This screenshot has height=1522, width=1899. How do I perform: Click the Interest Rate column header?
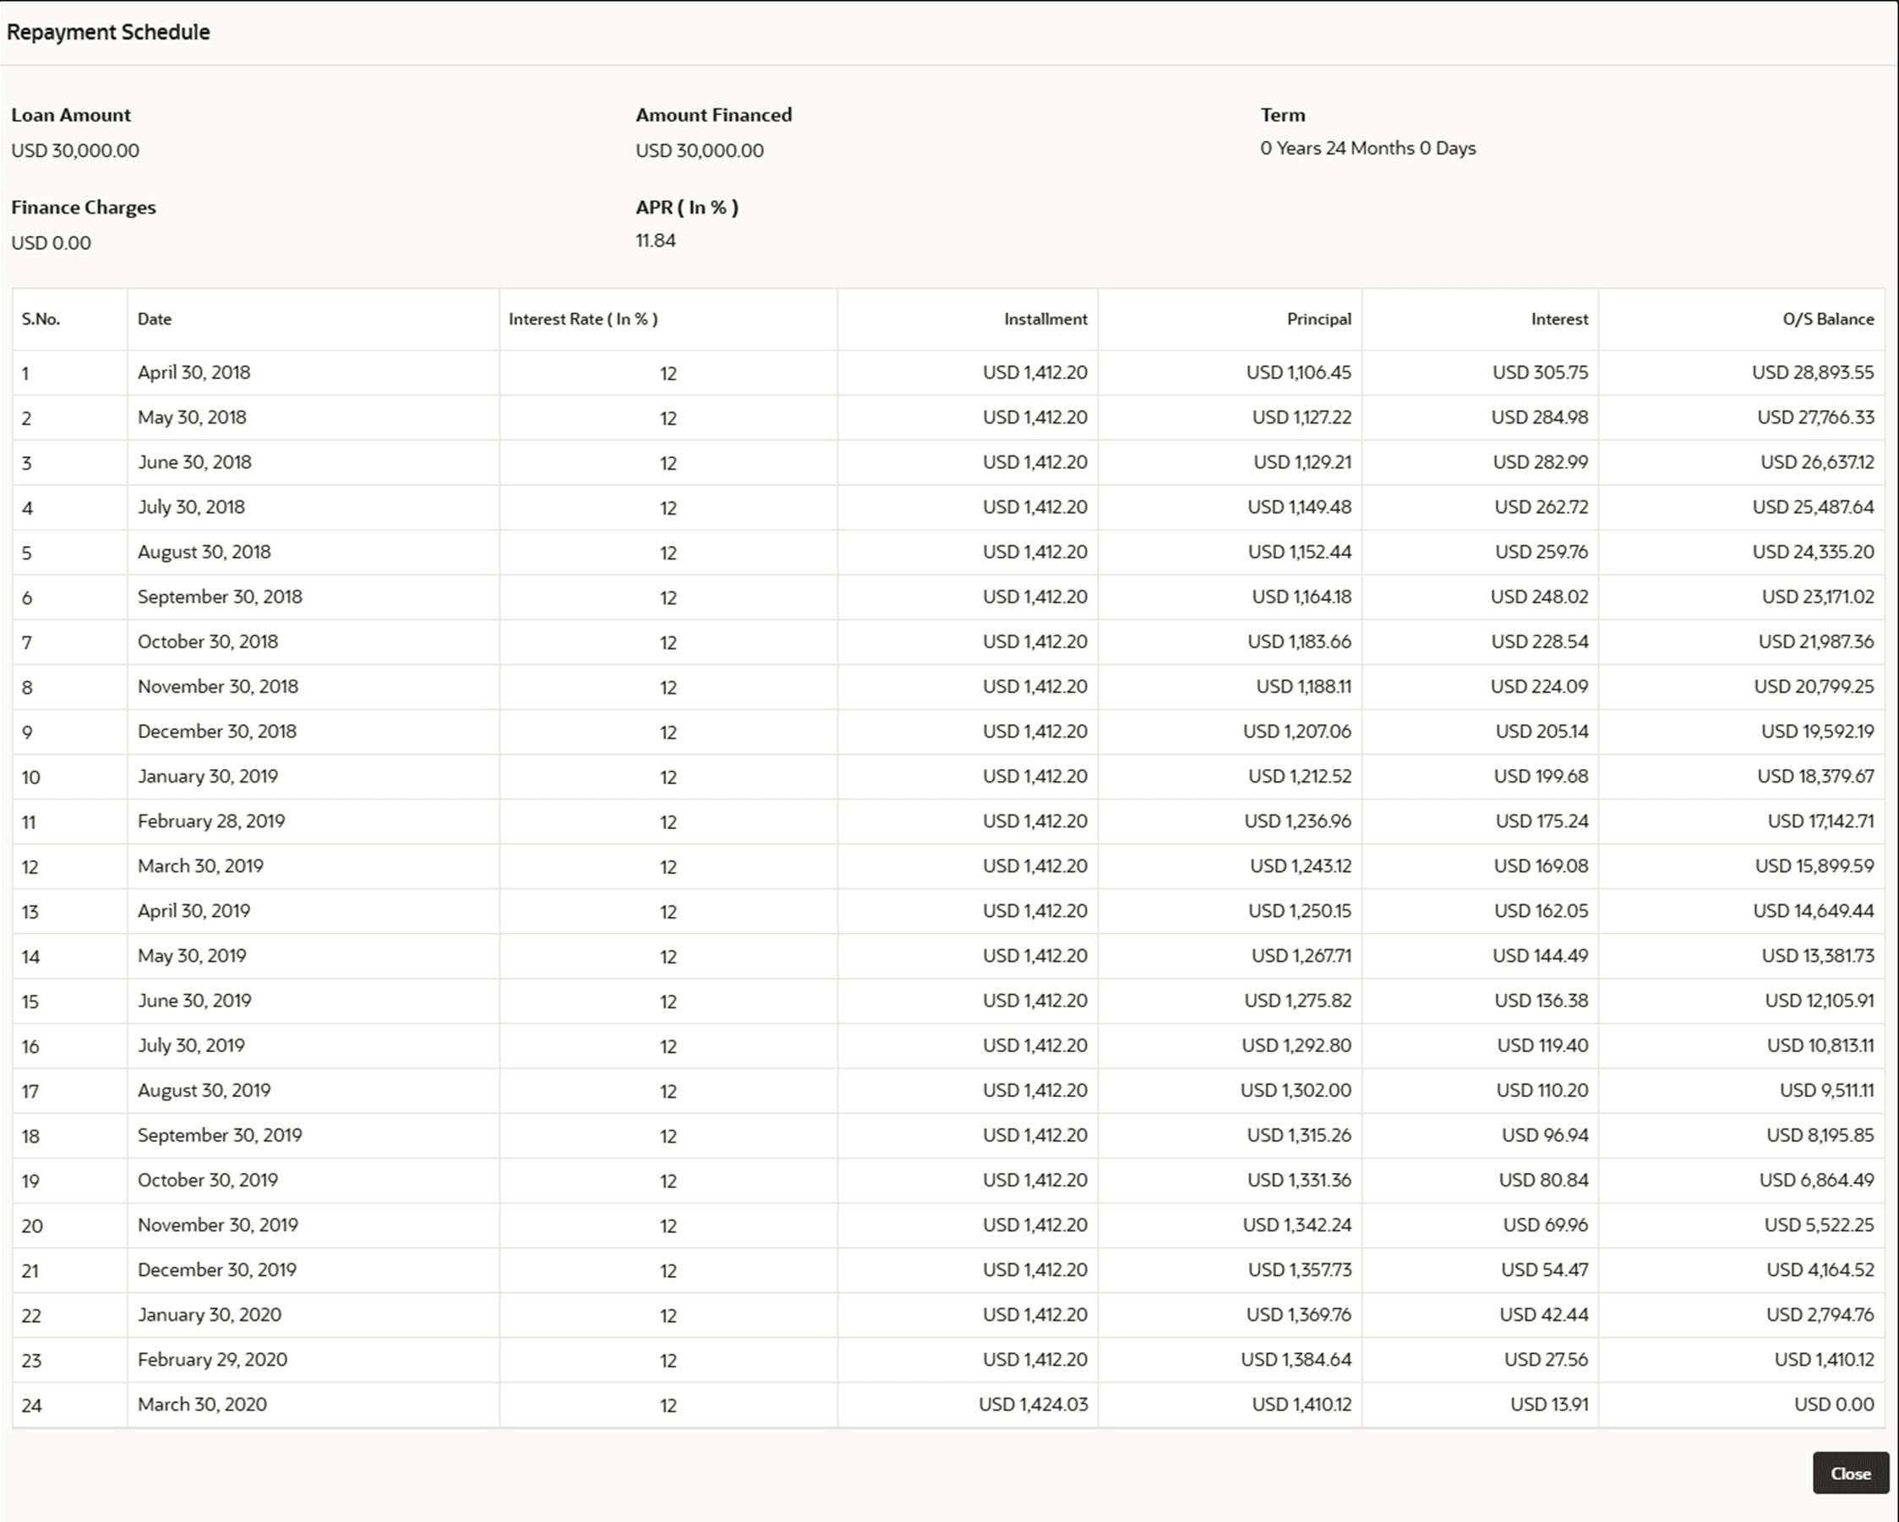582,319
